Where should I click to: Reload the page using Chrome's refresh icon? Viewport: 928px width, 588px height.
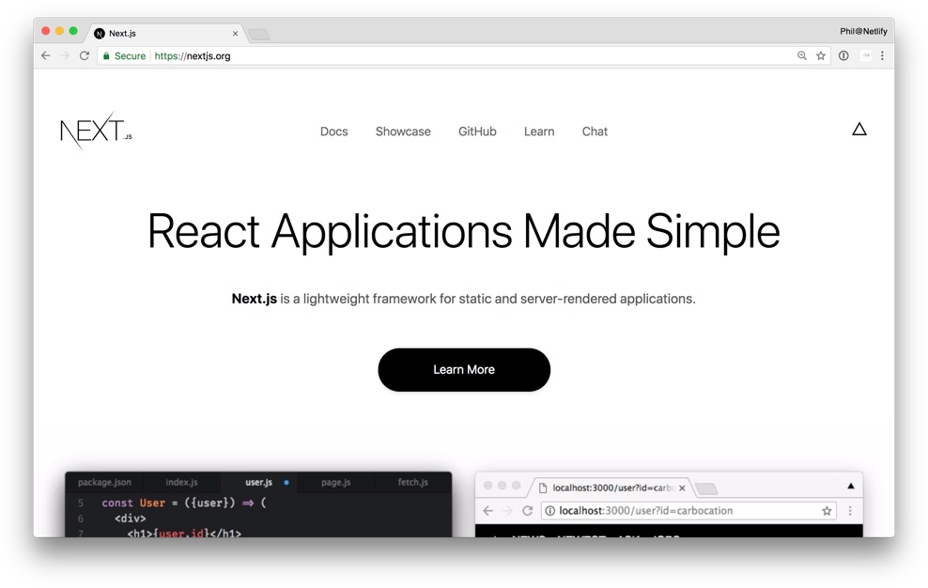click(x=84, y=55)
